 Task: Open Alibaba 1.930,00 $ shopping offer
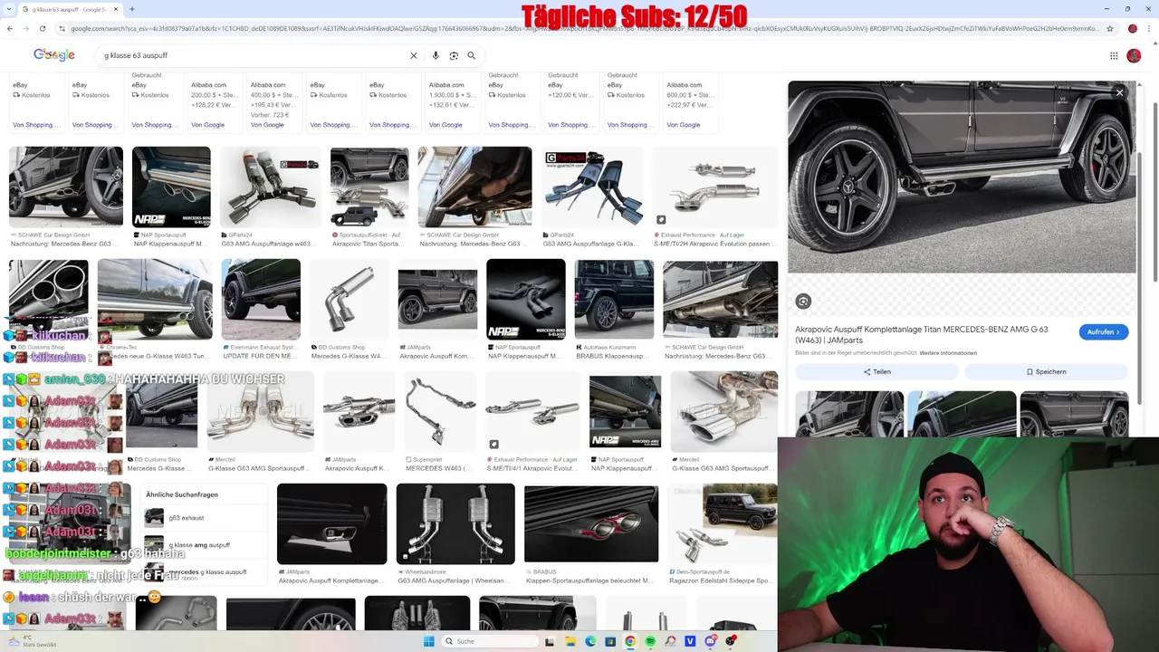pos(451,103)
